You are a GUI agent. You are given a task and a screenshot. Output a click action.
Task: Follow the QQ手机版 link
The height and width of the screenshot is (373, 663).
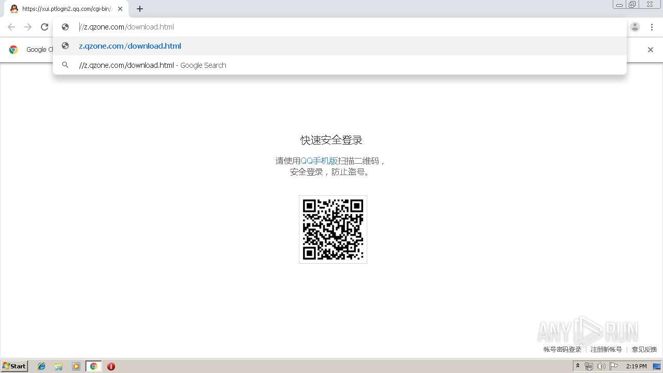[x=319, y=161]
